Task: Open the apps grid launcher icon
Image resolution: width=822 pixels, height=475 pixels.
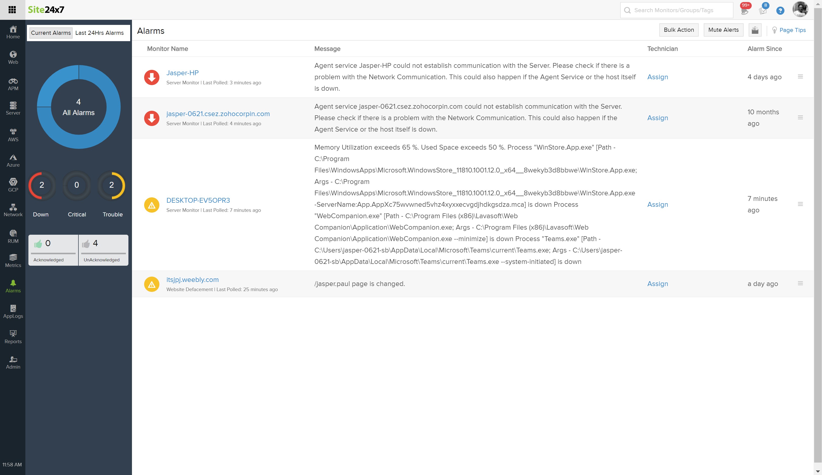Action: (x=12, y=10)
